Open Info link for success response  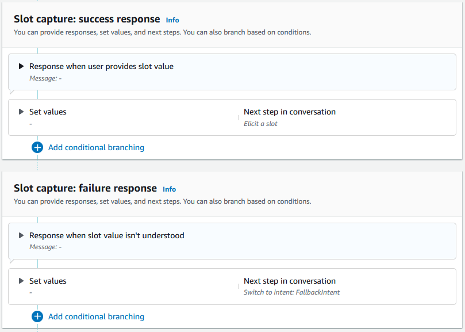pyautogui.click(x=172, y=20)
